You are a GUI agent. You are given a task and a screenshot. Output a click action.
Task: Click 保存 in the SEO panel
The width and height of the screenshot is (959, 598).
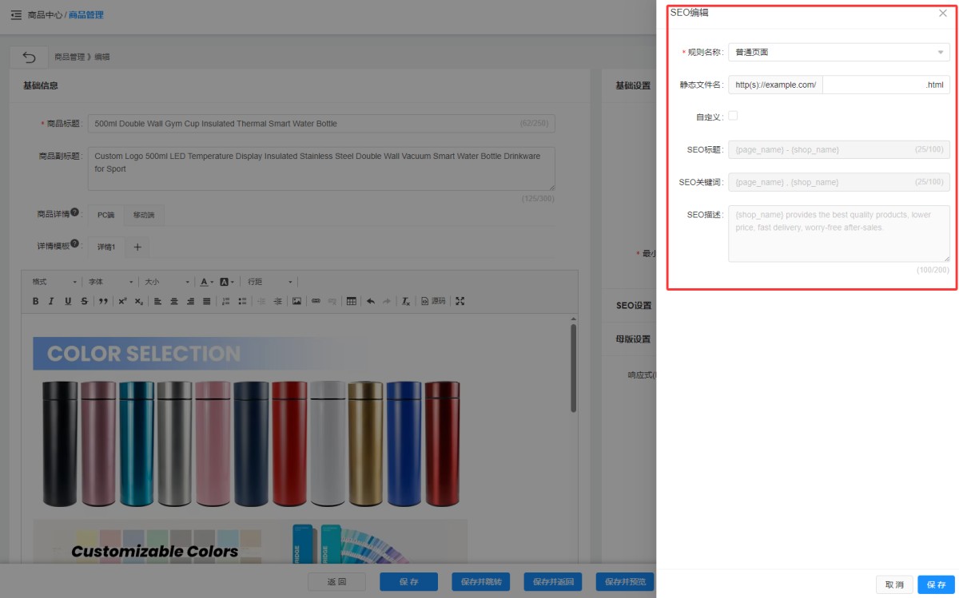coord(936,584)
